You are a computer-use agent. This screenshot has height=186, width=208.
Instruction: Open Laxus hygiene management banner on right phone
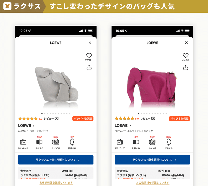(x=152, y=160)
